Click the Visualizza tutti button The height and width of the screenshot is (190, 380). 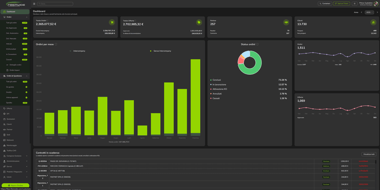(x=368, y=154)
